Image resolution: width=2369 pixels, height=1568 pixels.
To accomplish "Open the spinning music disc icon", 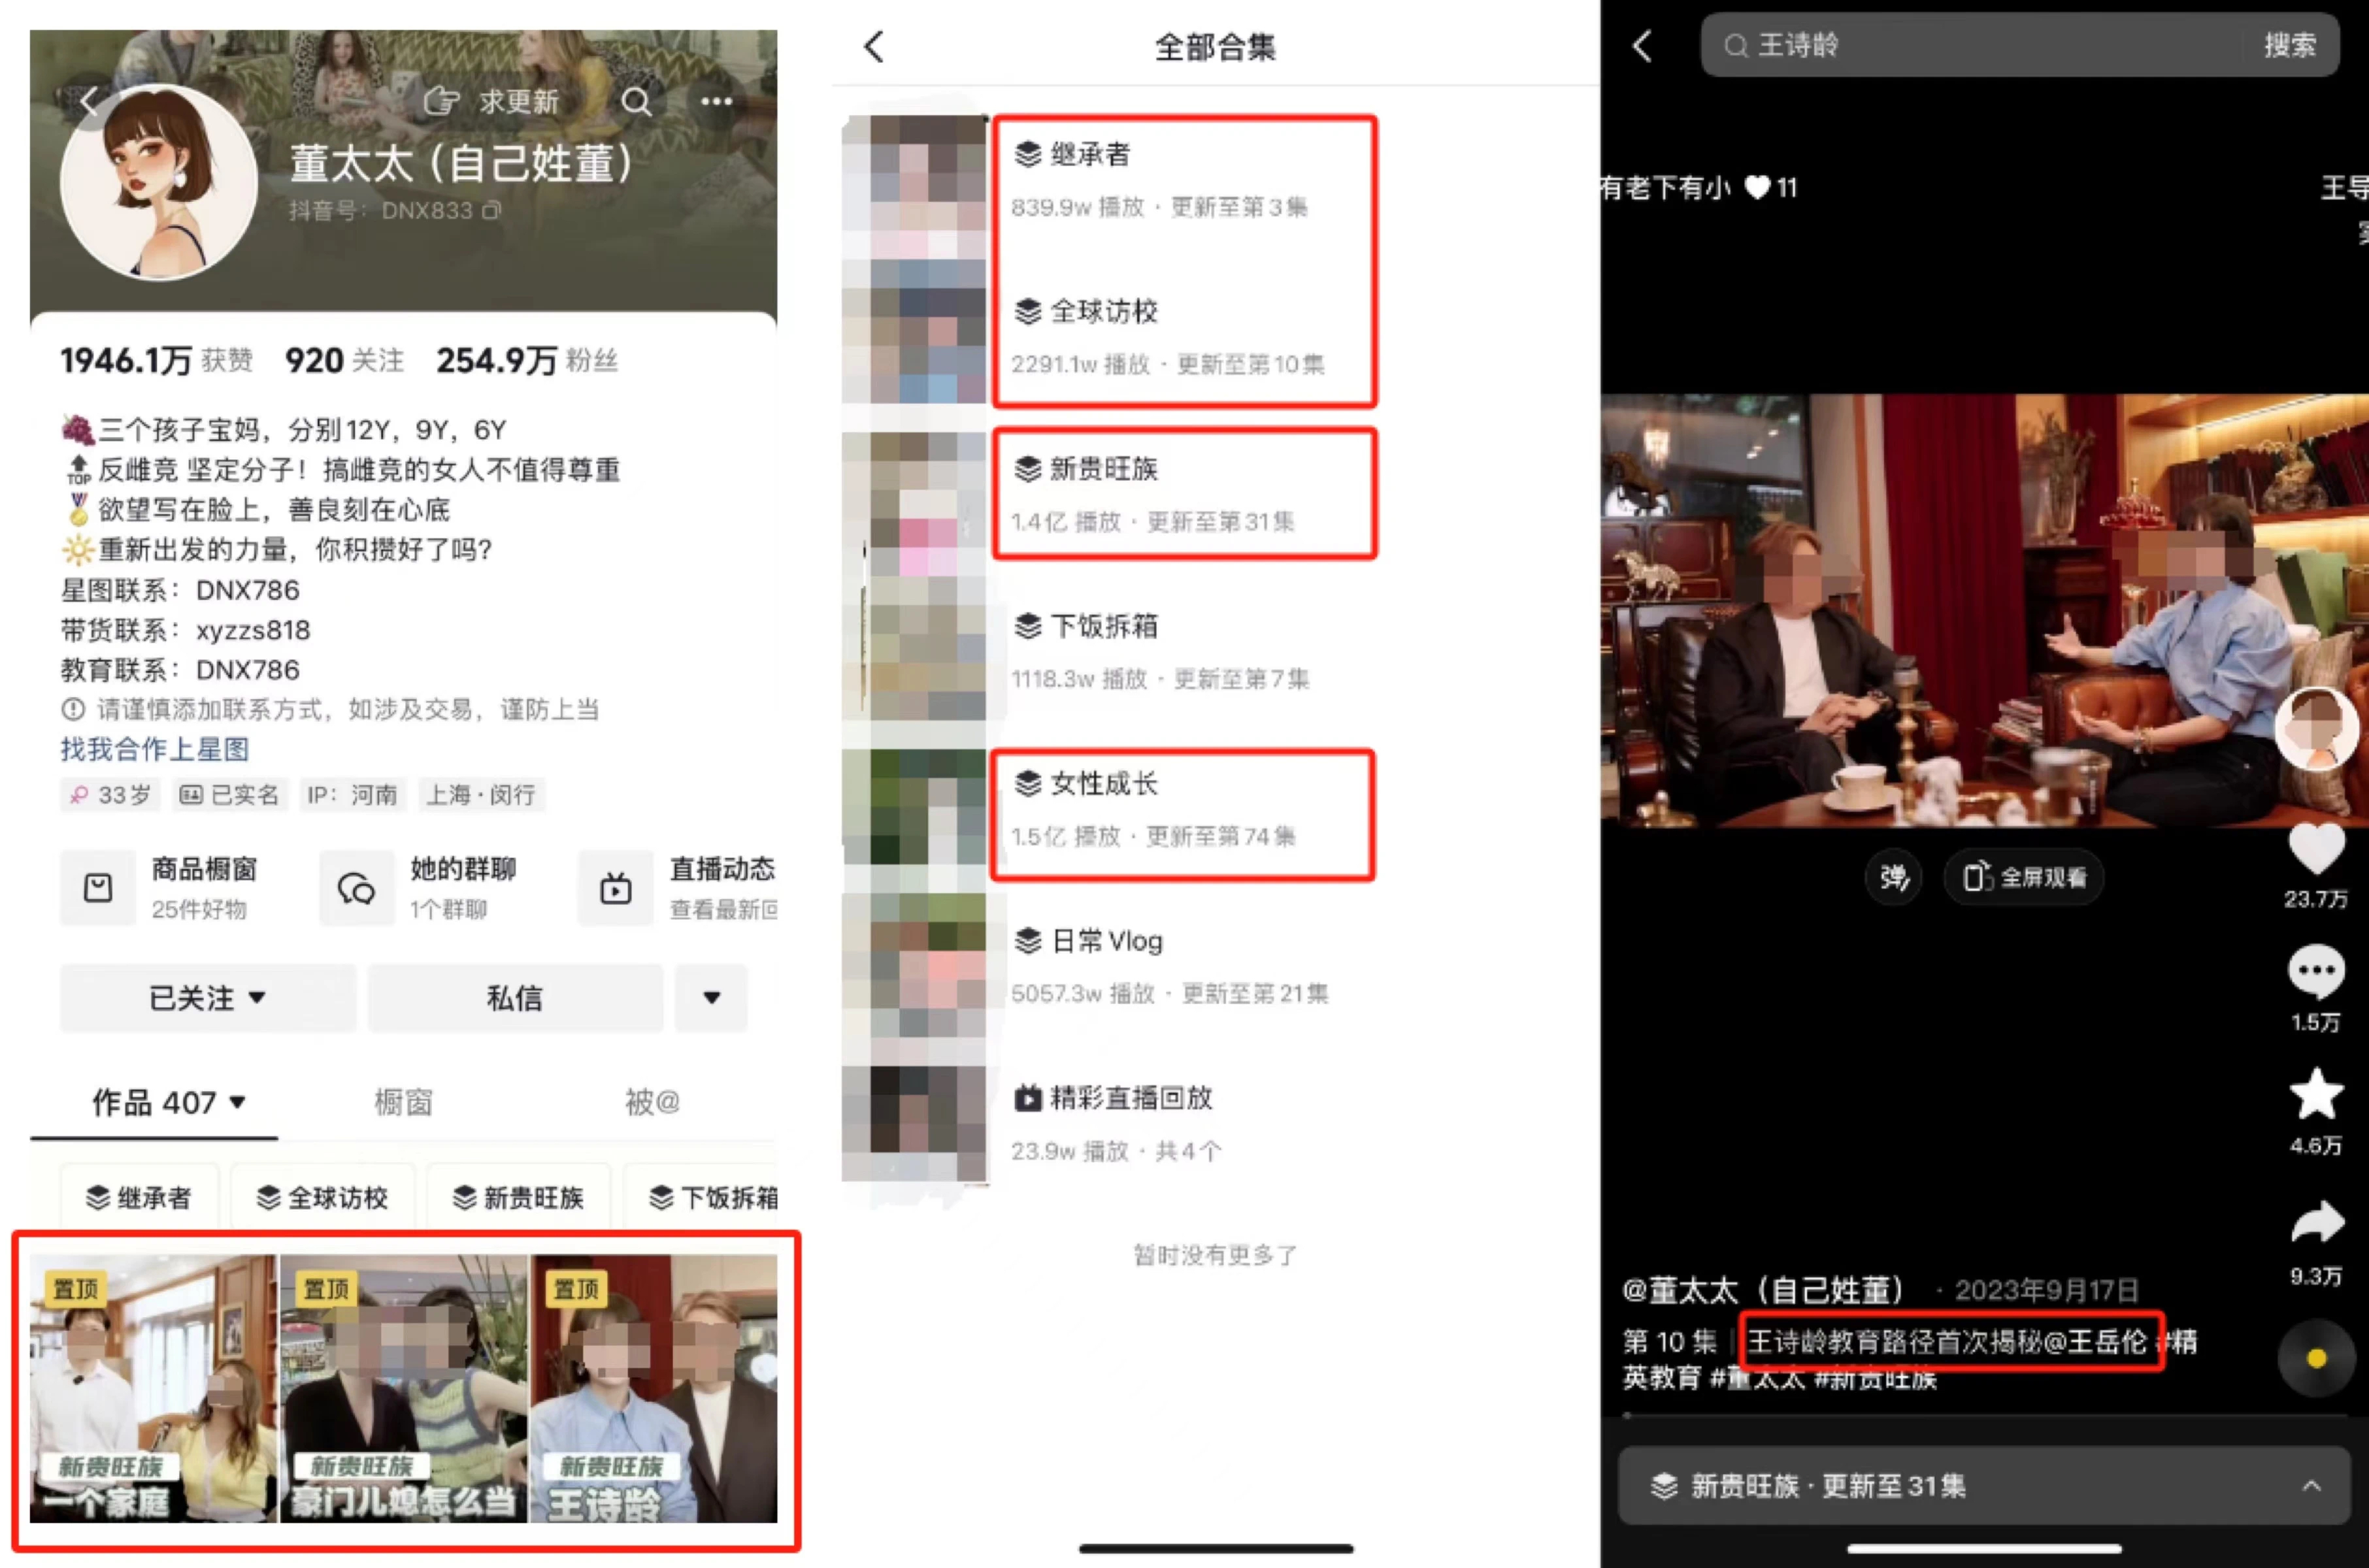I will click(2316, 1358).
